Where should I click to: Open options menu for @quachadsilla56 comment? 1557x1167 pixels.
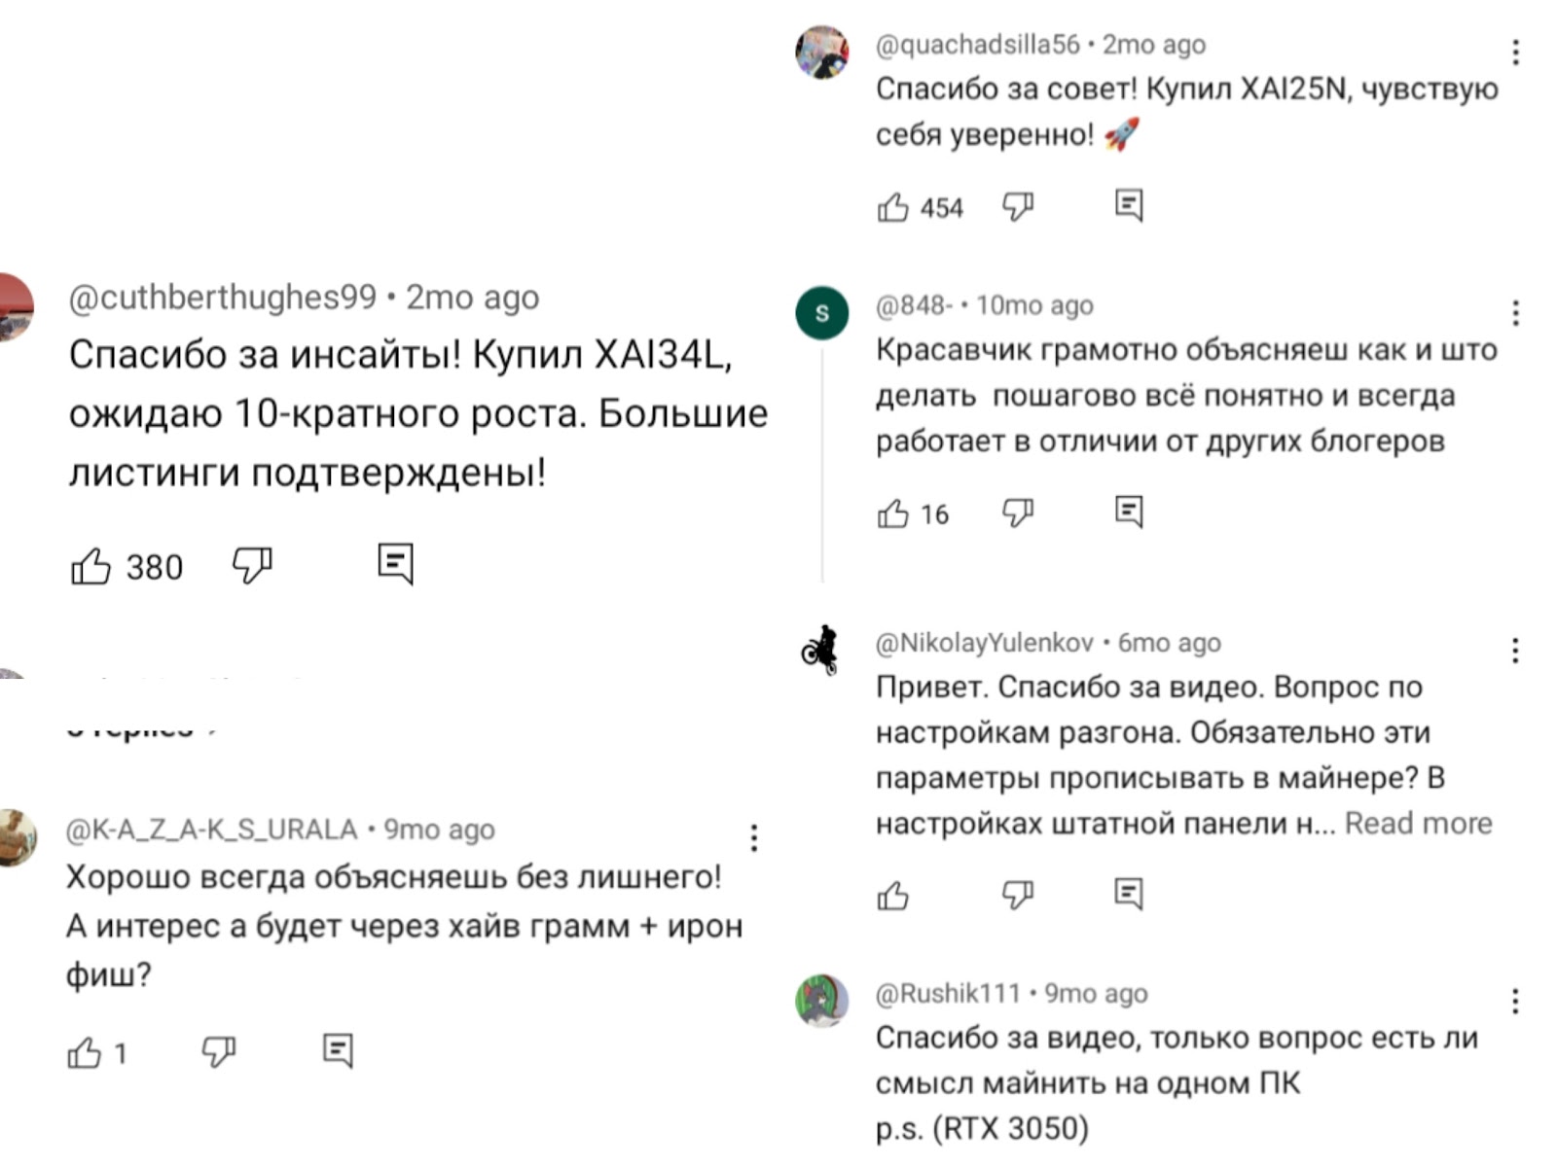pos(1515,52)
